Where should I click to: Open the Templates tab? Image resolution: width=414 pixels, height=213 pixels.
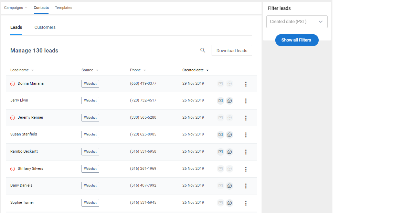pyautogui.click(x=64, y=8)
